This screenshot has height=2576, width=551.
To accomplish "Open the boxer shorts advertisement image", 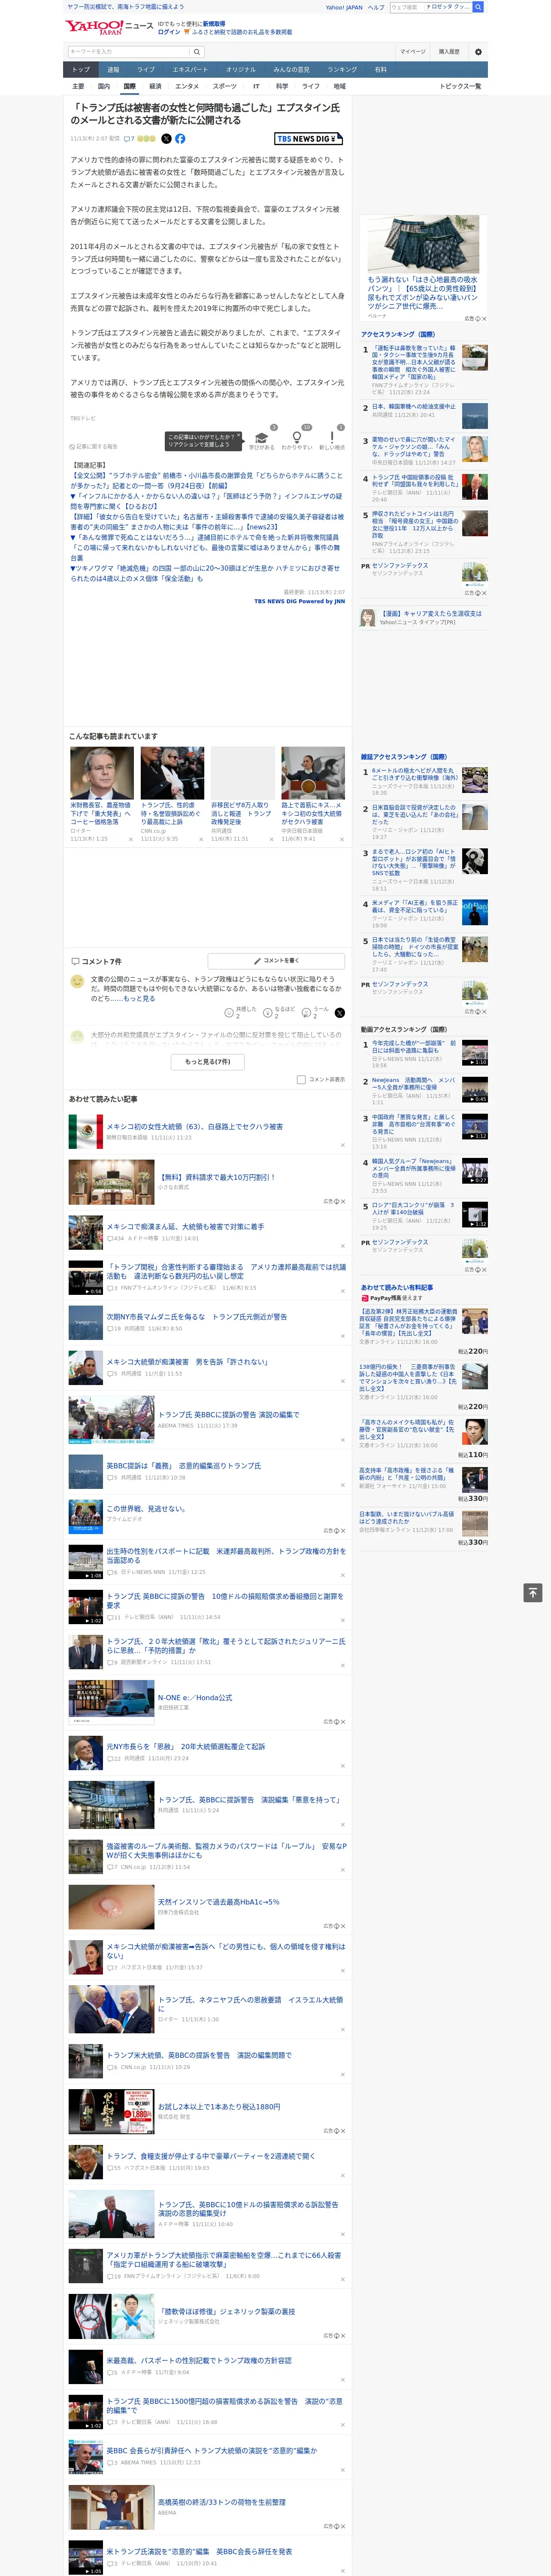I will 423,244.
